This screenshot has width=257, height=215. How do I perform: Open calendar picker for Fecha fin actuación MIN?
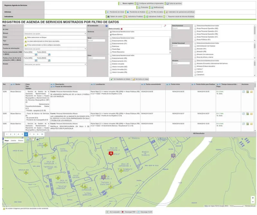(x=36, y=61)
